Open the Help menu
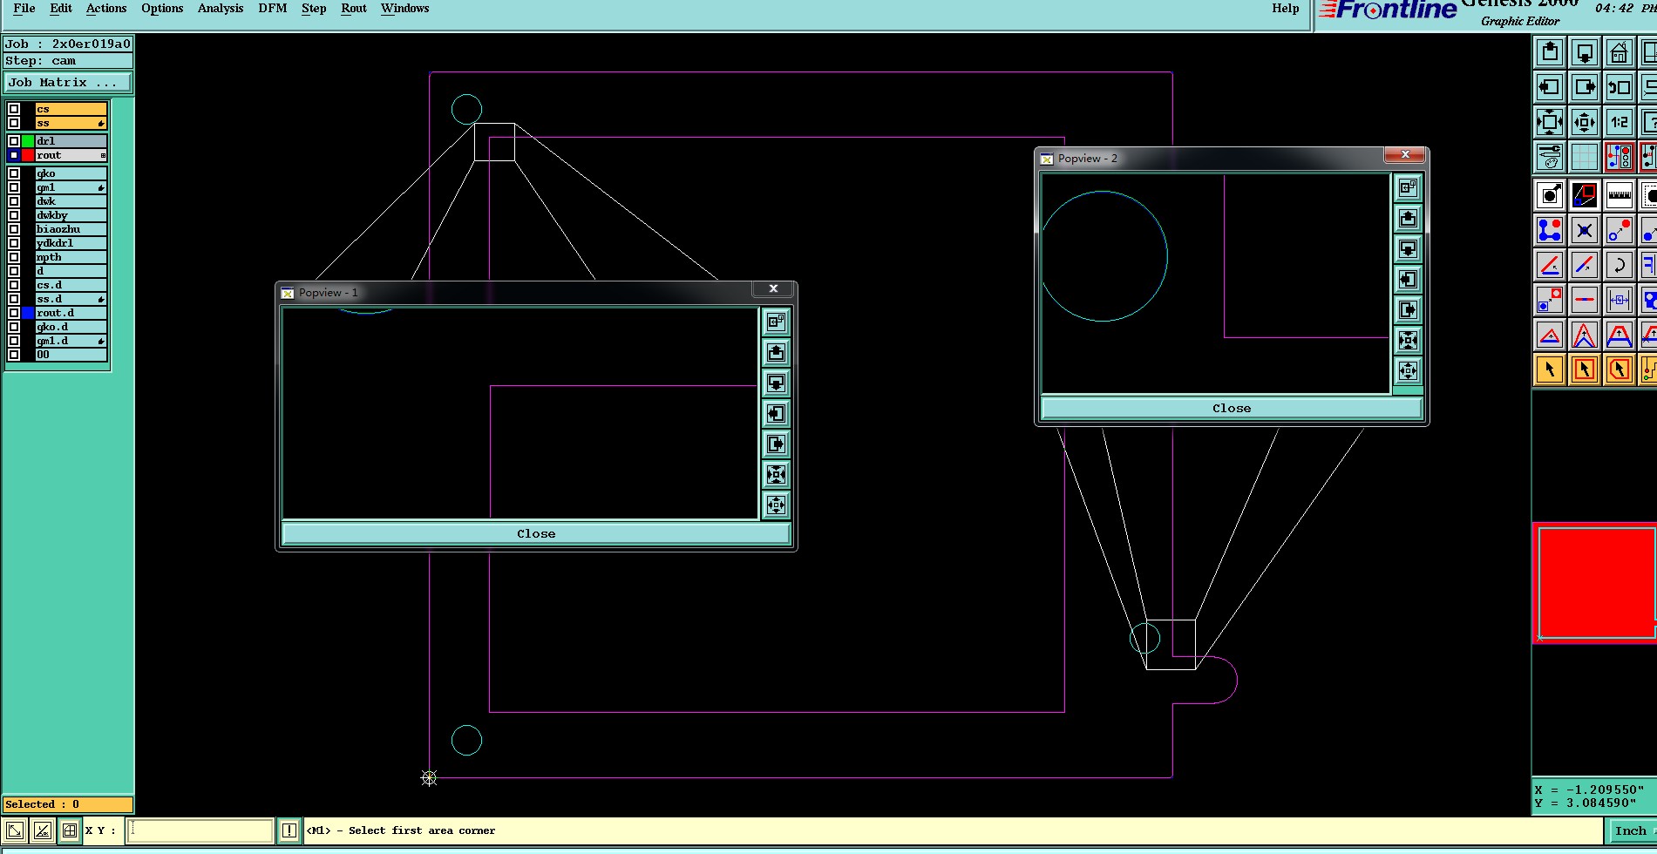 [x=1286, y=8]
